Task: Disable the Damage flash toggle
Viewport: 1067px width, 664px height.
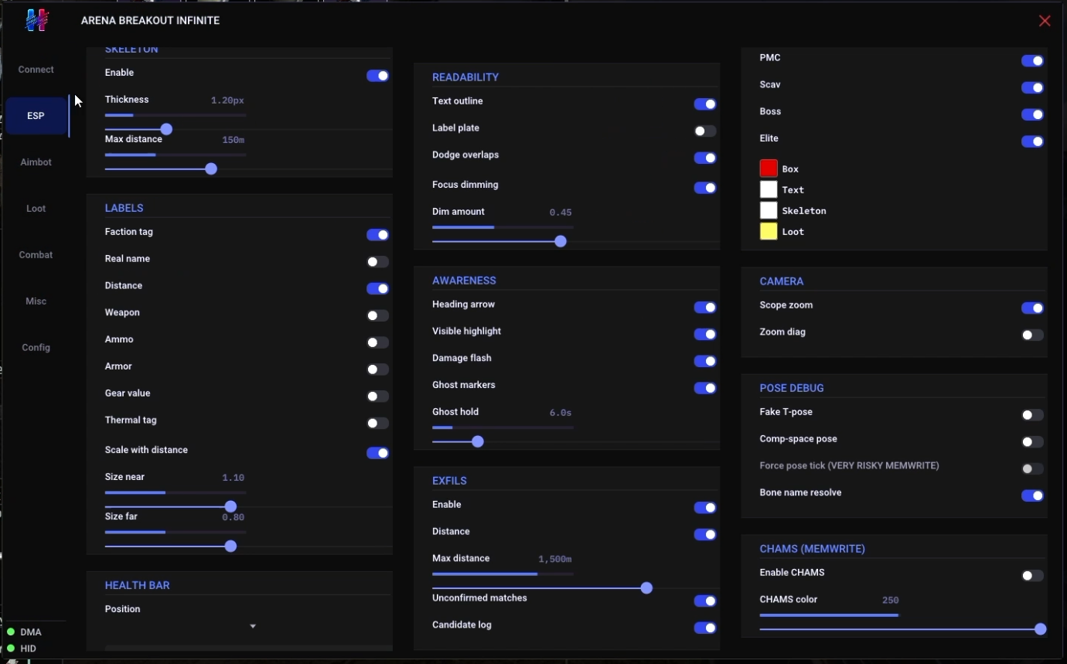Action: tap(705, 361)
